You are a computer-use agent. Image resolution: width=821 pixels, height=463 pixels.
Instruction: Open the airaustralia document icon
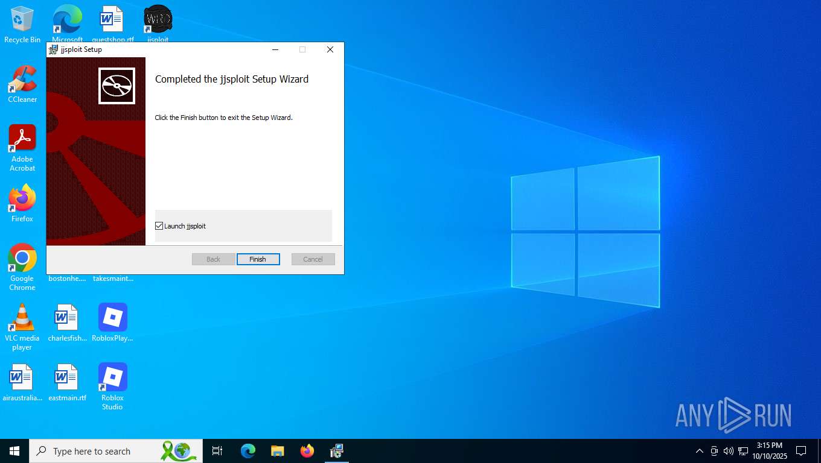tap(22, 382)
